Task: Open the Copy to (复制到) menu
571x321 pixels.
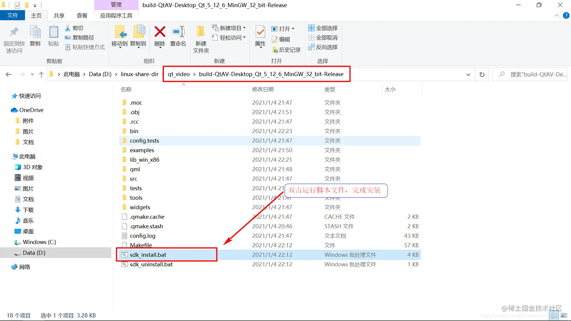Action: pos(138,37)
